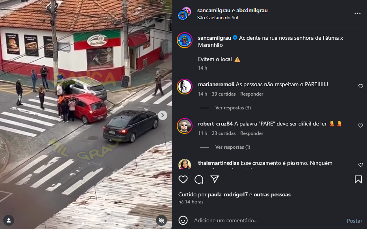
Task: View 39 curtidas on first comment
Action: (224, 94)
